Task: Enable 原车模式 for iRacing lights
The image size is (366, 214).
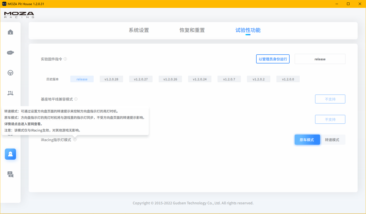Action: pos(307,140)
